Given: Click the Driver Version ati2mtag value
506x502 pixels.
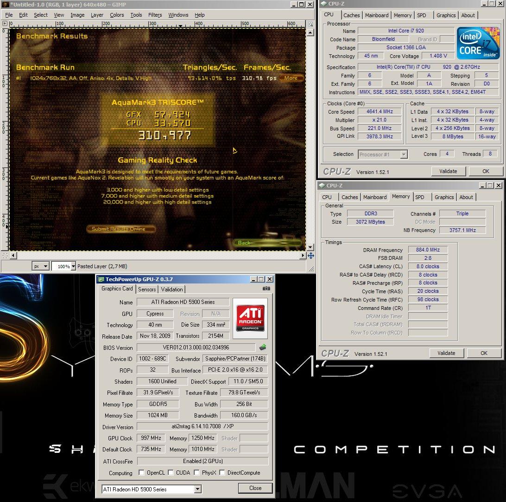Looking at the screenshot, I should (202, 426).
